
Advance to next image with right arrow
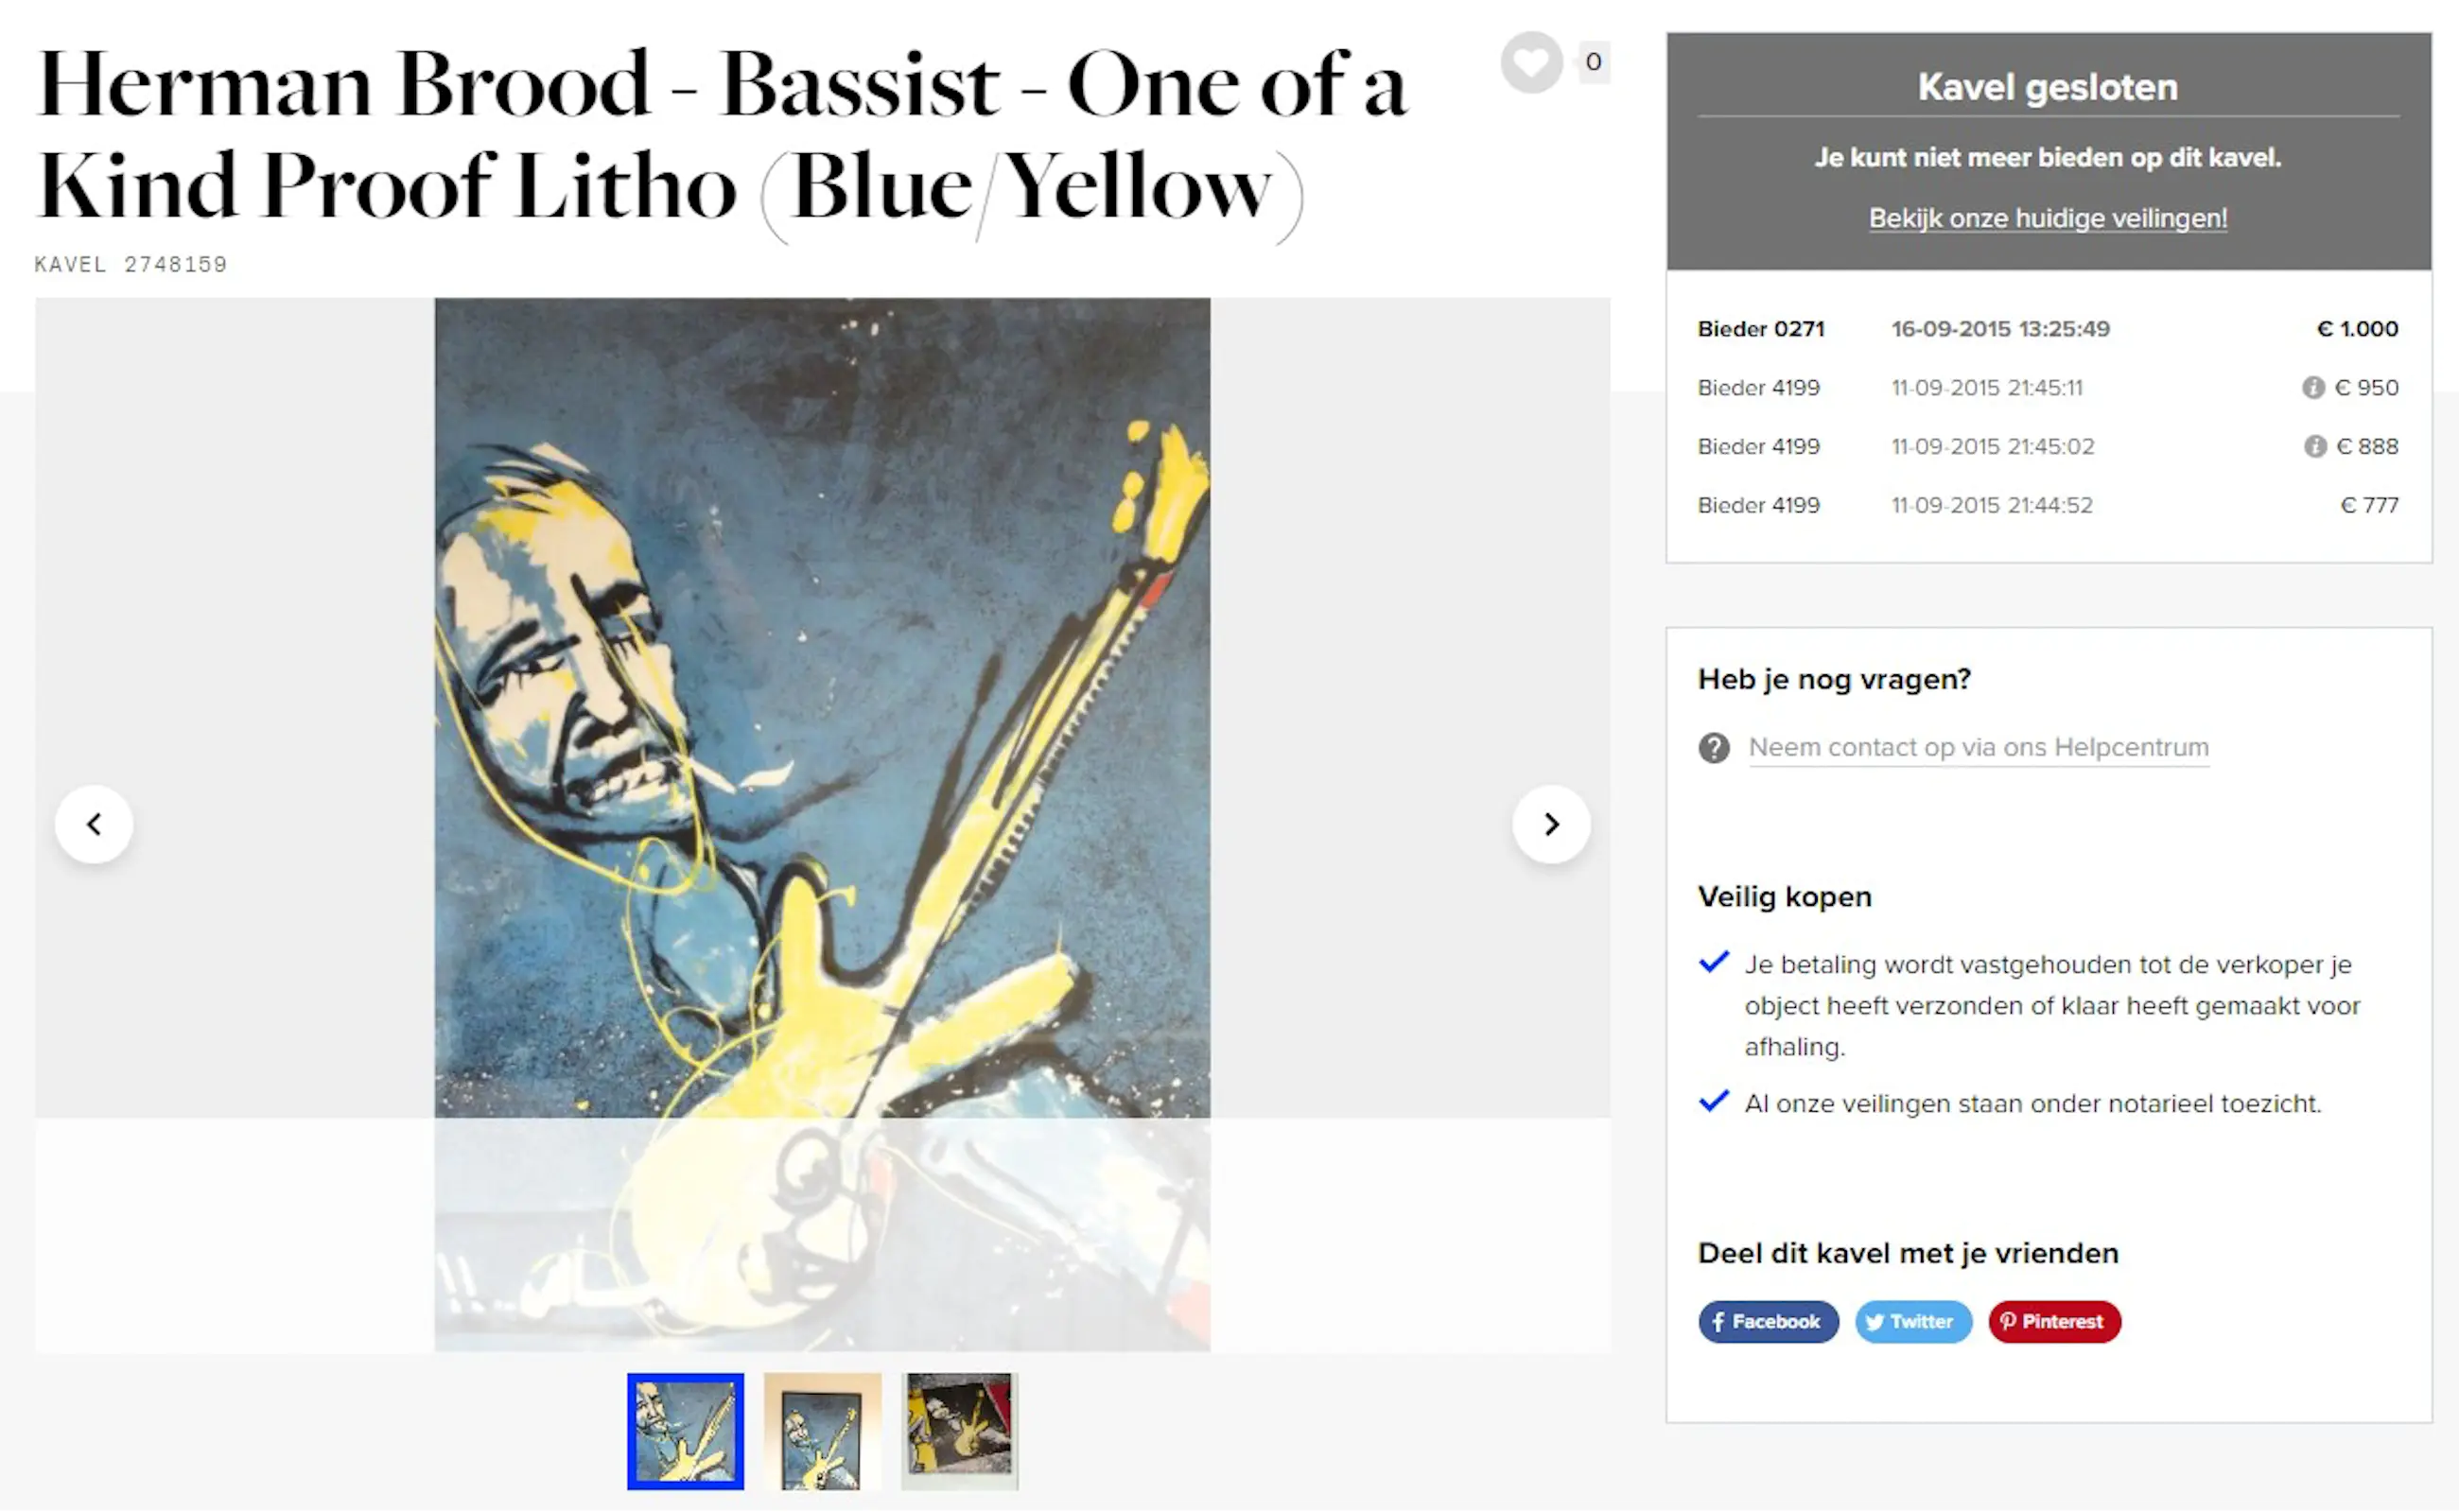[x=1551, y=824]
